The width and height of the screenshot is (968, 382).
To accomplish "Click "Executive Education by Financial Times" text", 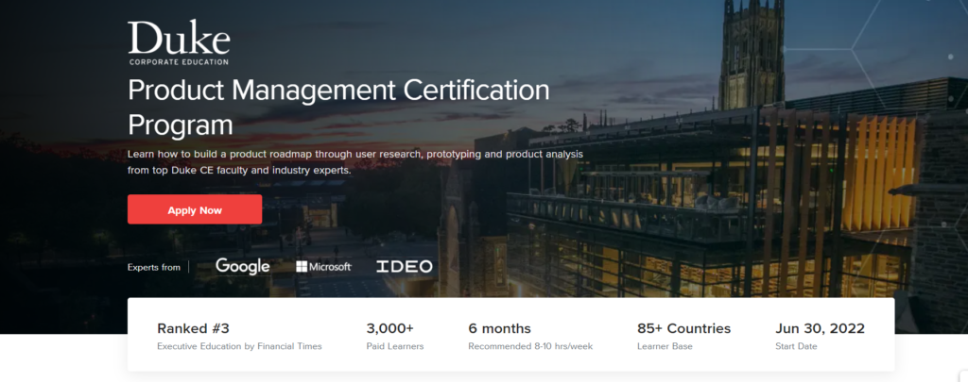I will pos(239,346).
